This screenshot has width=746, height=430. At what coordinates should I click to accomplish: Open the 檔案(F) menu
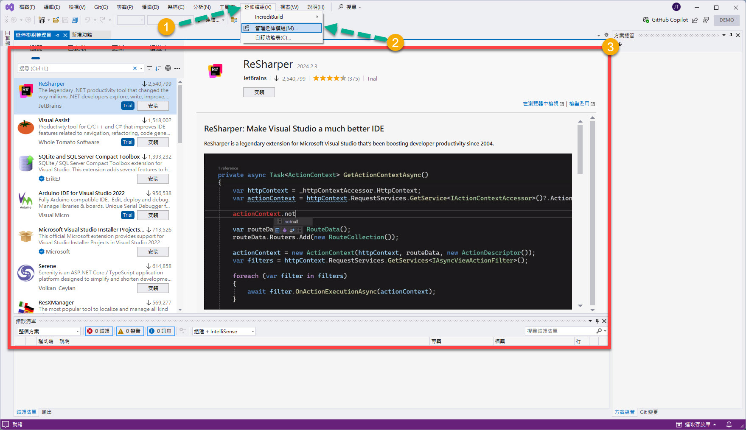[27, 7]
